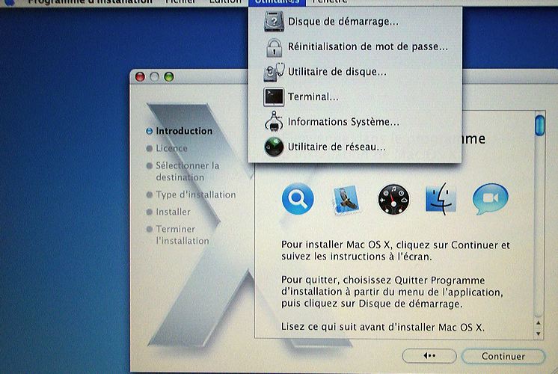The image size is (558, 374).
Task: Click the padlock icon for password reset
Action: pos(274,47)
